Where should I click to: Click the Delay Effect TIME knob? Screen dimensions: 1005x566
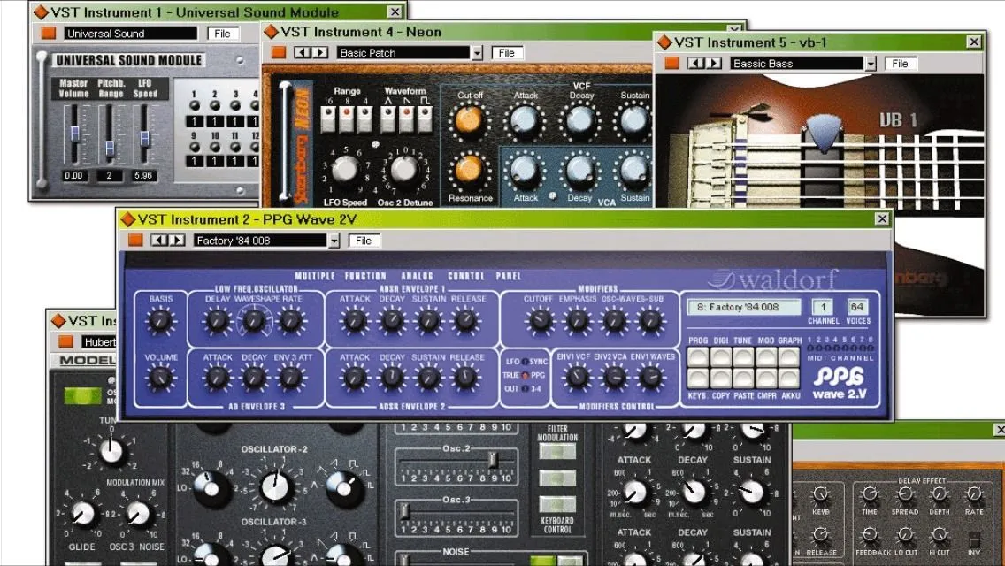click(x=870, y=494)
